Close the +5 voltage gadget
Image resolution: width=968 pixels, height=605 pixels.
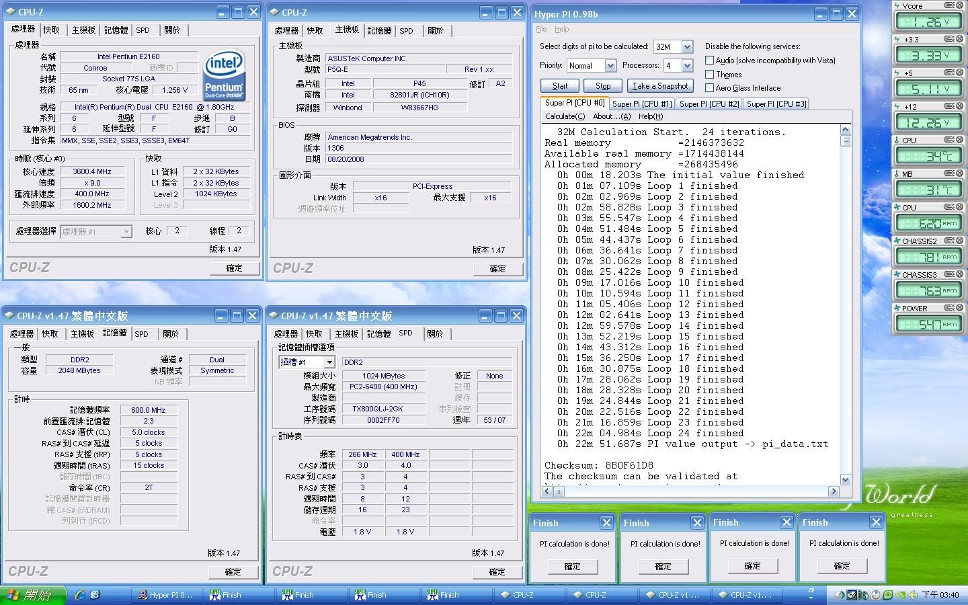(959, 73)
